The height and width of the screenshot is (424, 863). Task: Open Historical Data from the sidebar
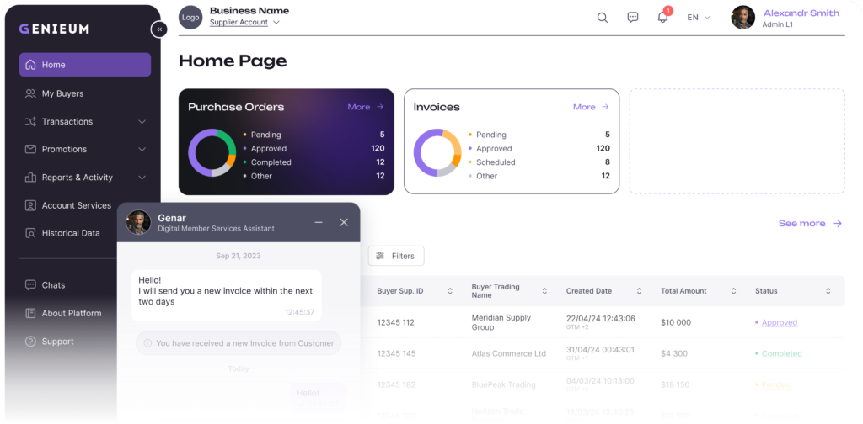tap(71, 233)
